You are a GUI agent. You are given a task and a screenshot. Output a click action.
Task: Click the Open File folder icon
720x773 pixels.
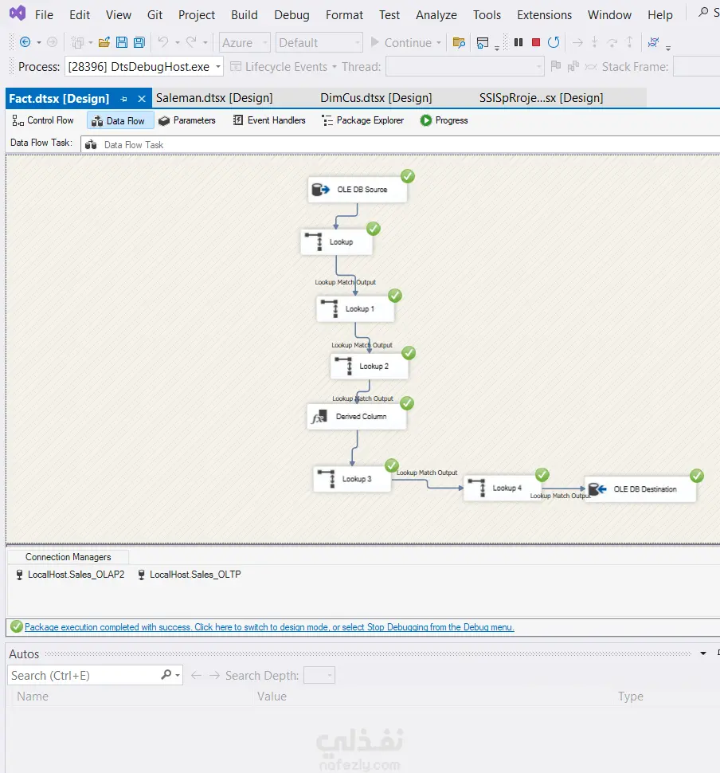pos(104,42)
